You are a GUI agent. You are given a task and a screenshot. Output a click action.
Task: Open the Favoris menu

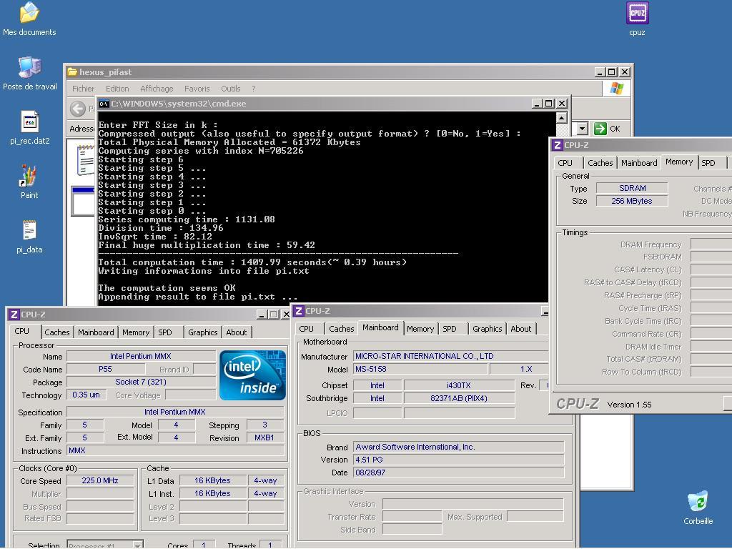197,89
